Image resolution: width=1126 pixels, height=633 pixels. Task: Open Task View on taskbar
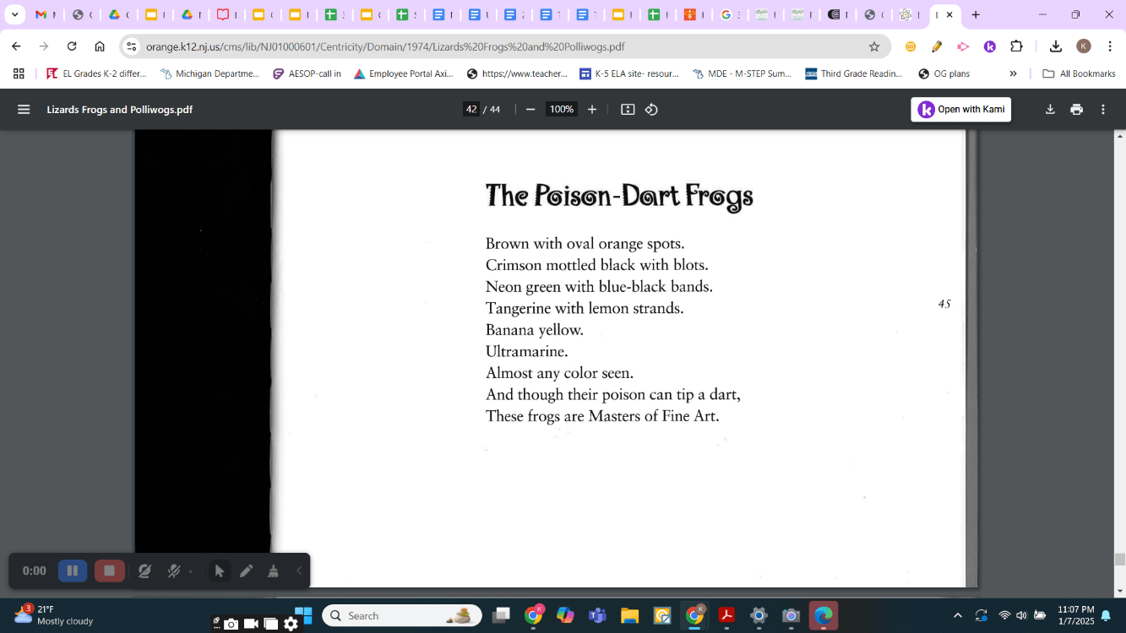pos(501,616)
